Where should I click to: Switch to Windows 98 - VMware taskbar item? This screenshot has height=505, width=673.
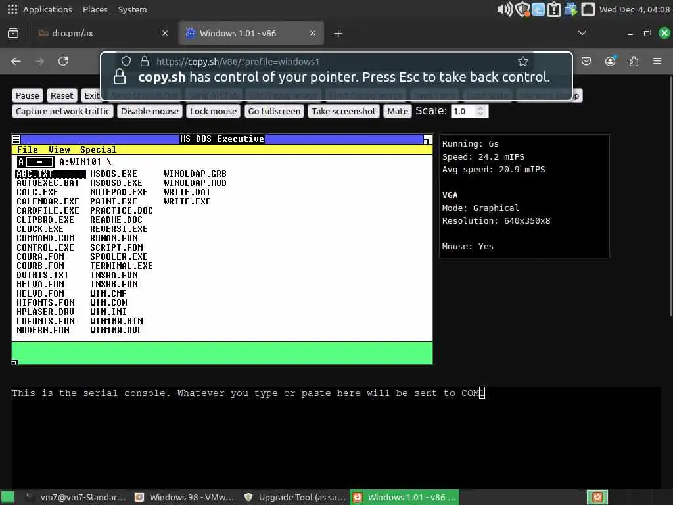point(185,497)
